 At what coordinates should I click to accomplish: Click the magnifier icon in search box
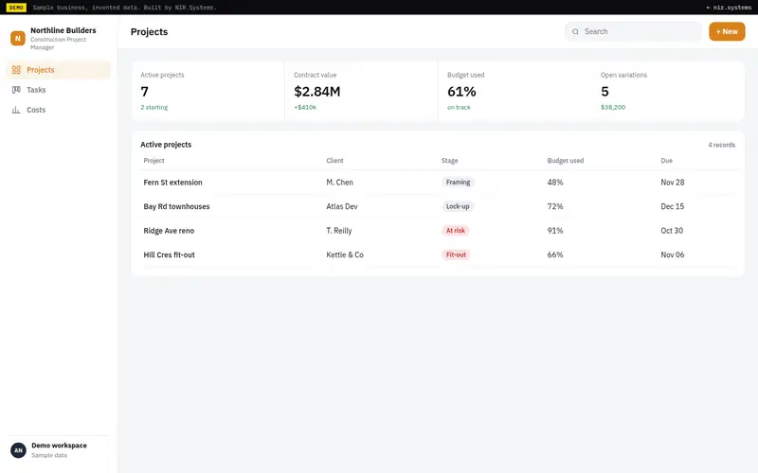(575, 32)
